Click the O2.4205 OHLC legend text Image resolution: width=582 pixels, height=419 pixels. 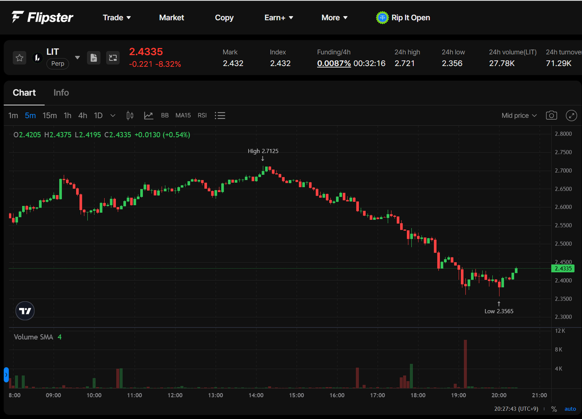(x=28, y=134)
